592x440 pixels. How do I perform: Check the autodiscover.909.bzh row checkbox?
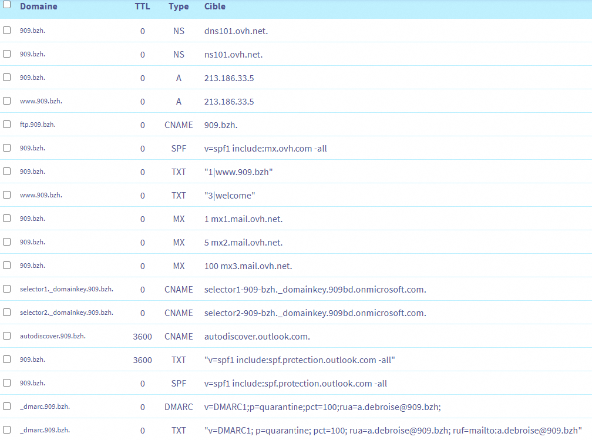coord(7,336)
